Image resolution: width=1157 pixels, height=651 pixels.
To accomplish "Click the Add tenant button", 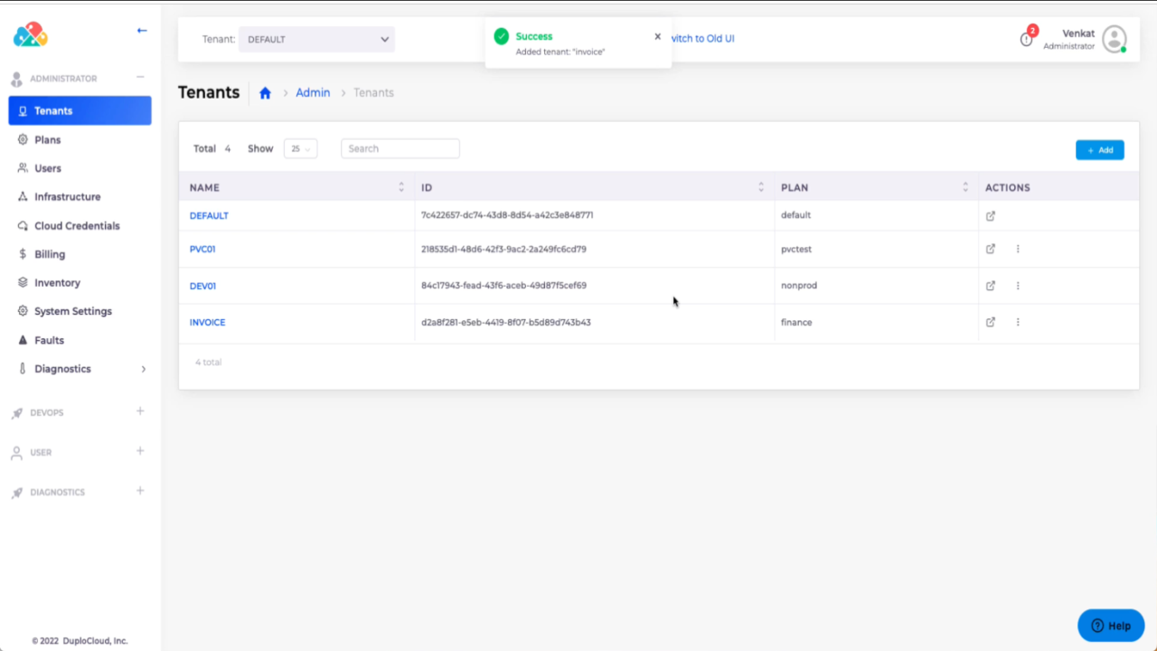I will click(1099, 150).
